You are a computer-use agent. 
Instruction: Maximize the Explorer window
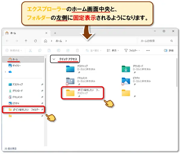(164, 31)
